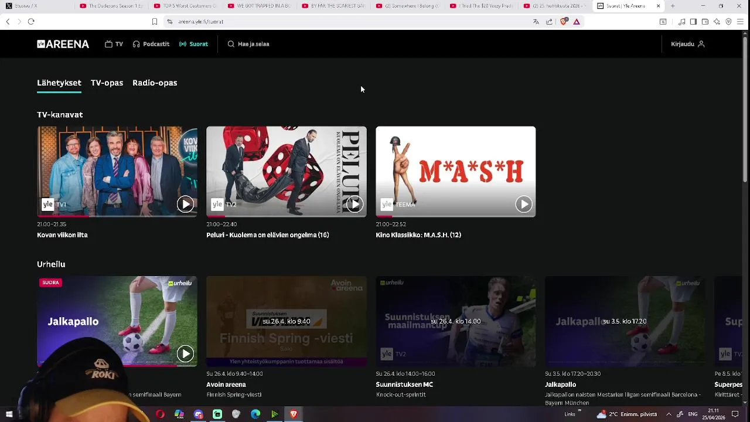The image size is (750, 422).
Task: Open the media playlist music icon
Action: [x=682, y=22]
